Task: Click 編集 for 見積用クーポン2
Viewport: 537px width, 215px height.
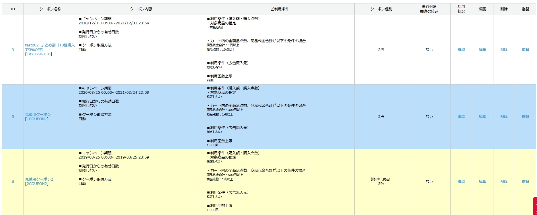Action: click(x=483, y=182)
